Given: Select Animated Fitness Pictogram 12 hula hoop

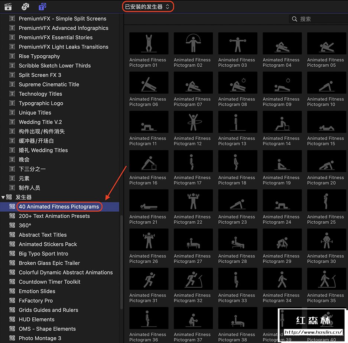Looking at the screenshot, I should [193, 122].
